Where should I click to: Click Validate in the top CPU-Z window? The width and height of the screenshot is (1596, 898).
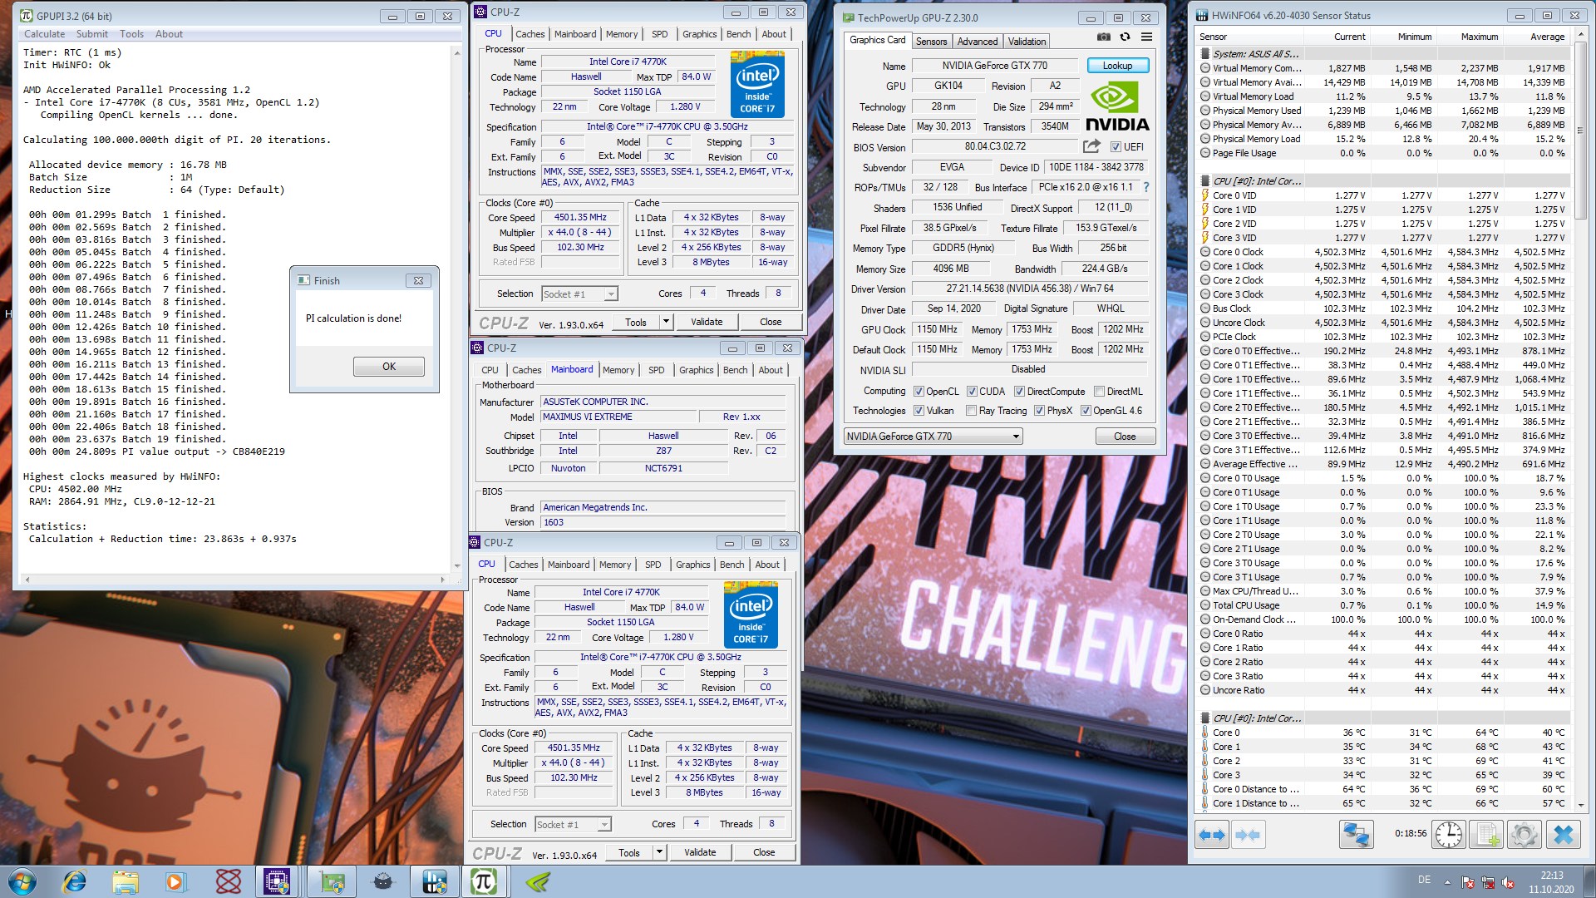click(x=707, y=322)
